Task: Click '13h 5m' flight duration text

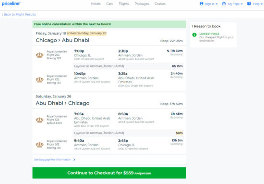Action: click(x=177, y=141)
